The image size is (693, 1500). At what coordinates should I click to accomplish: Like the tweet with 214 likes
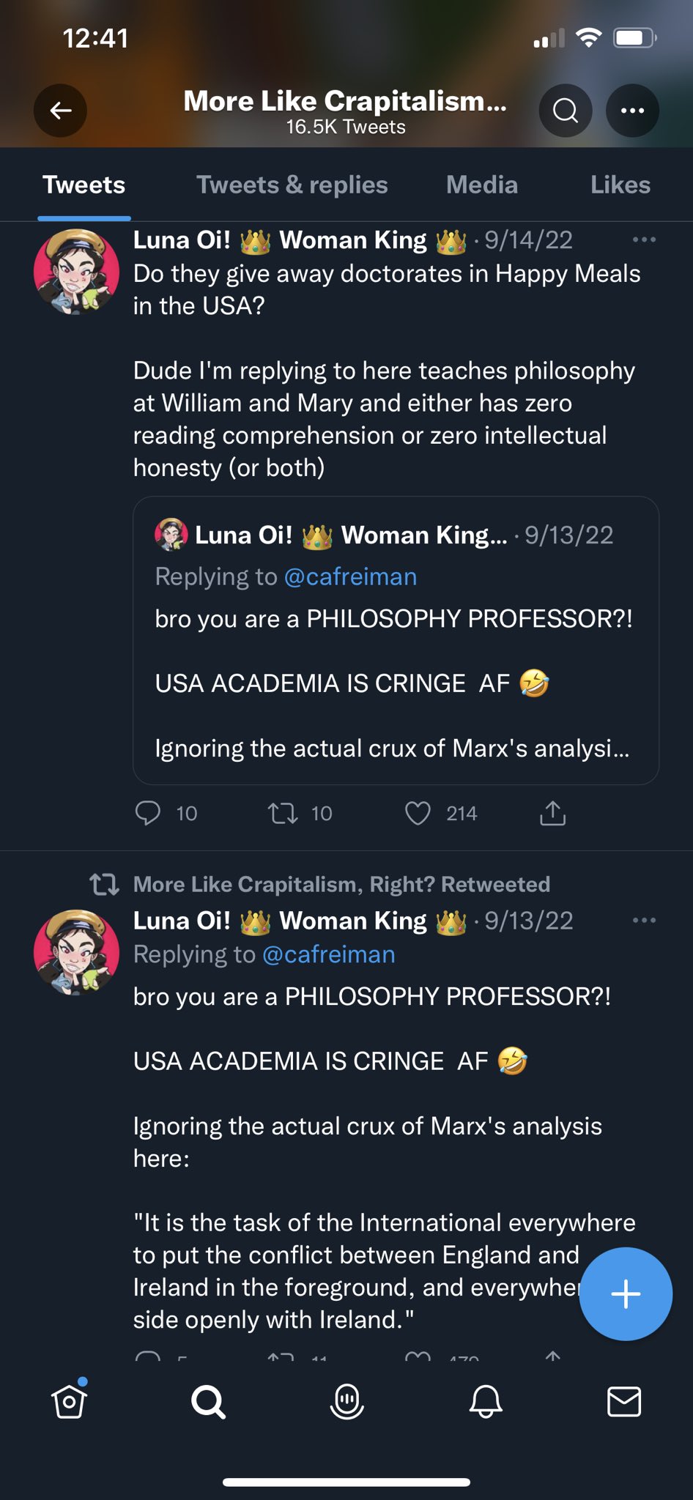tap(418, 813)
